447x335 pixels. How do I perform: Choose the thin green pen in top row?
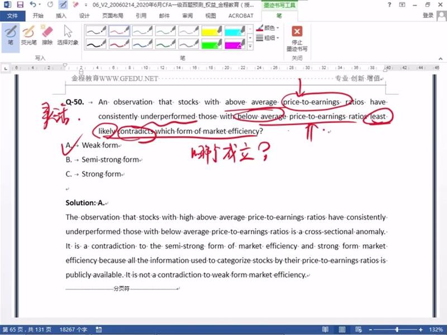click(x=165, y=31)
